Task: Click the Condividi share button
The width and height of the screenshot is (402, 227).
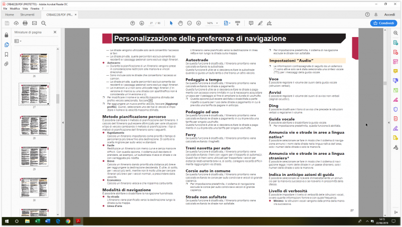Action: click(383, 23)
